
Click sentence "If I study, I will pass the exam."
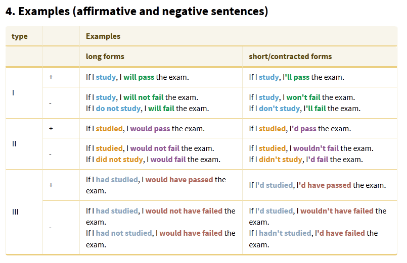click(137, 77)
